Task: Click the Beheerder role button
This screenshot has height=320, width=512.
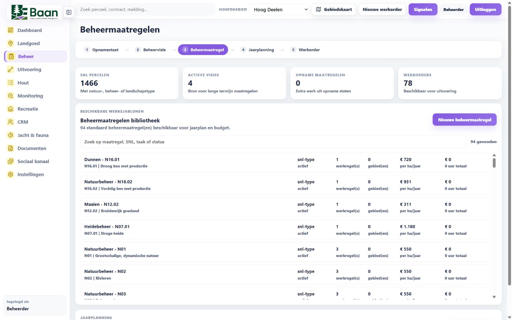Action: tap(454, 10)
